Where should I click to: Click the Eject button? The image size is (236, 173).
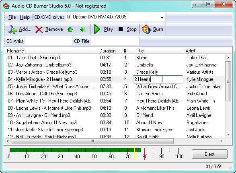click(x=209, y=154)
